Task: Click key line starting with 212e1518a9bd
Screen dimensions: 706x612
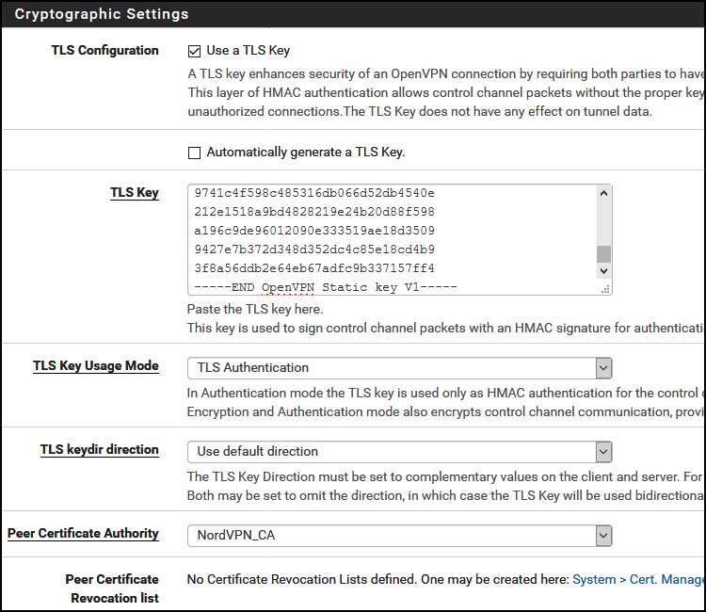Action: point(314,212)
